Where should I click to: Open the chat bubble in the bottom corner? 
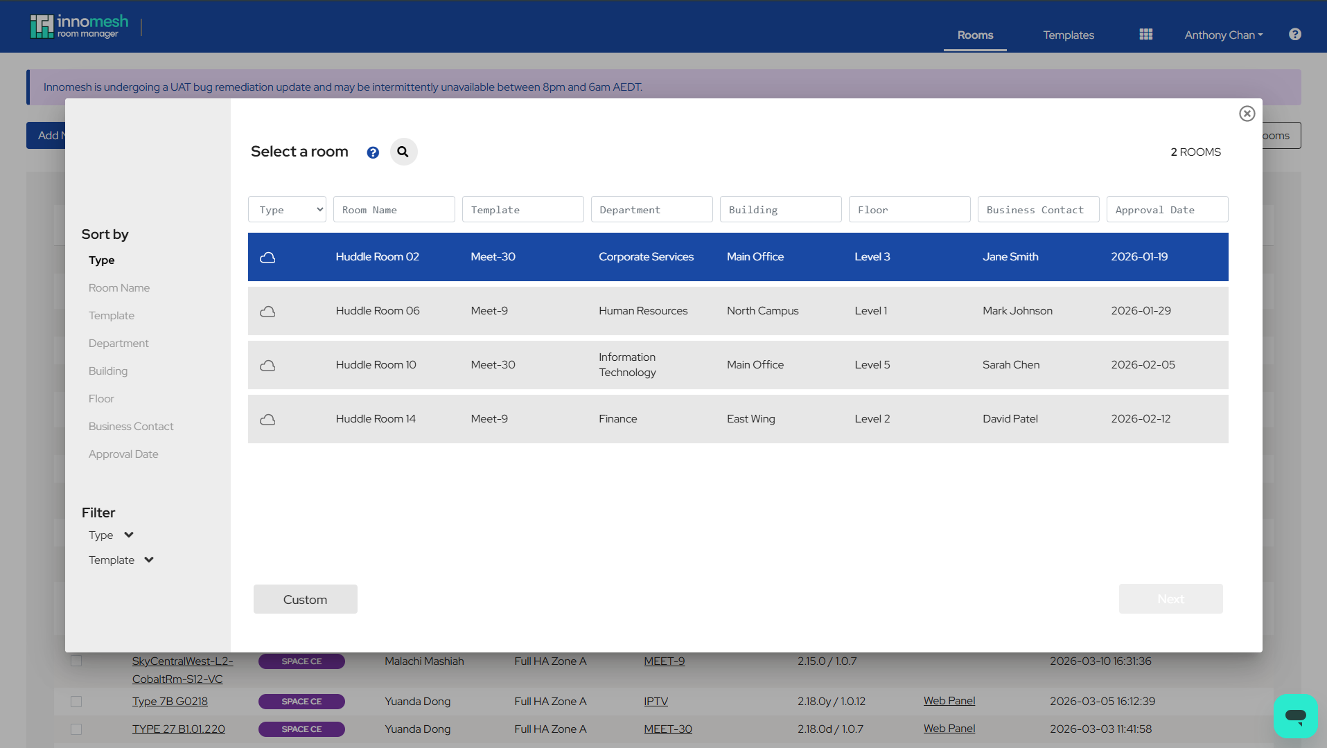(x=1294, y=715)
